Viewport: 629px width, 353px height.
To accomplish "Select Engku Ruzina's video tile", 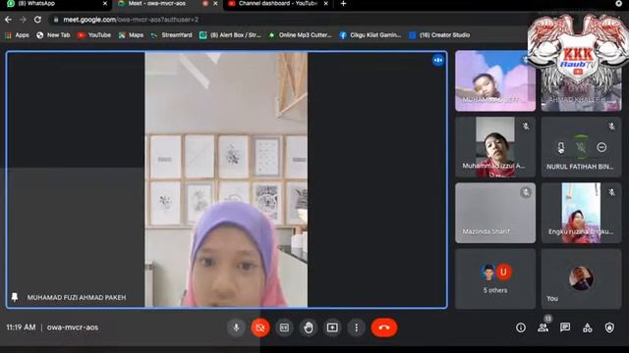I will tap(581, 213).
